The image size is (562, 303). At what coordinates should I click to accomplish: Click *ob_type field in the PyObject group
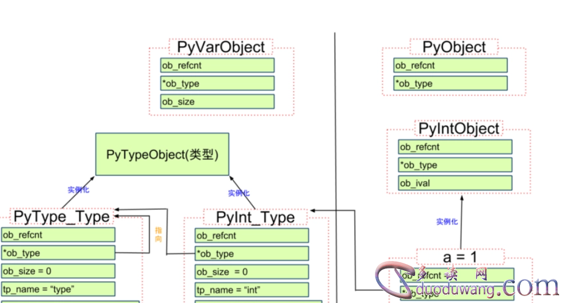coord(450,84)
